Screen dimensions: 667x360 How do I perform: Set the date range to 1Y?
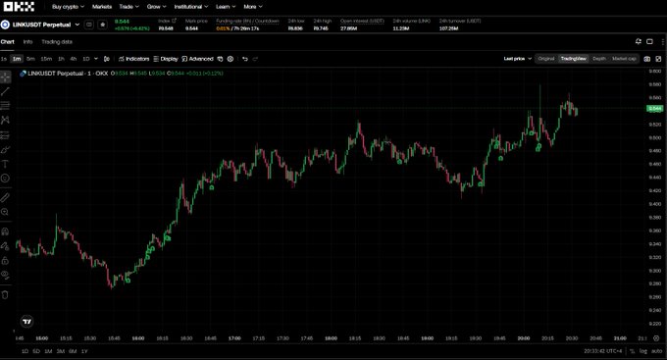[x=84, y=351]
